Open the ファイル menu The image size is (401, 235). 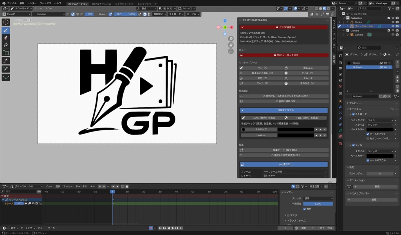click(x=12, y=3)
